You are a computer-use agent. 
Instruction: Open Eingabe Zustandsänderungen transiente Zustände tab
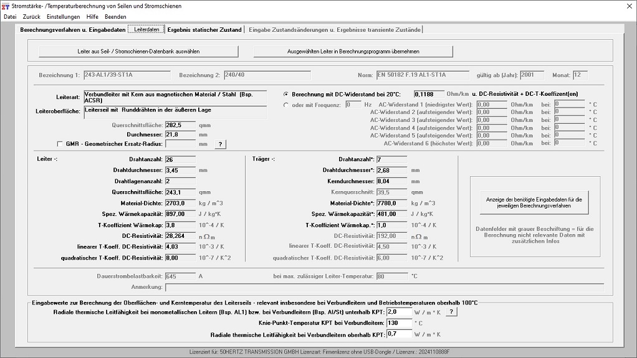(335, 29)
